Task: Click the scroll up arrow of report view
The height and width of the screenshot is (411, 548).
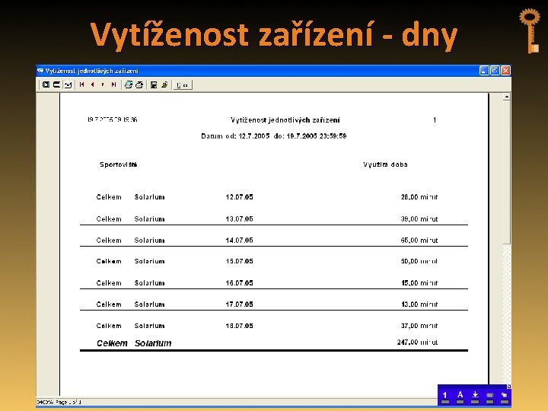Action: click(x=506, y=97)
